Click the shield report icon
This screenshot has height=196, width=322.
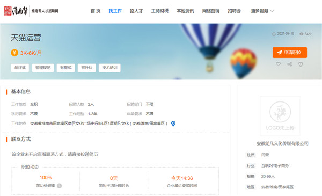[x=301, y=64]
